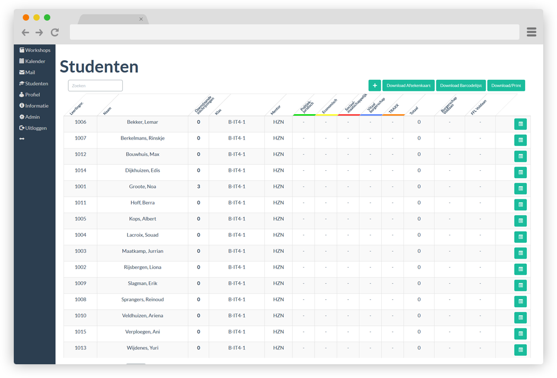Screen dimensions: 557x378
Task: Click the Download/Print button
Action: (x=506, y=86)
